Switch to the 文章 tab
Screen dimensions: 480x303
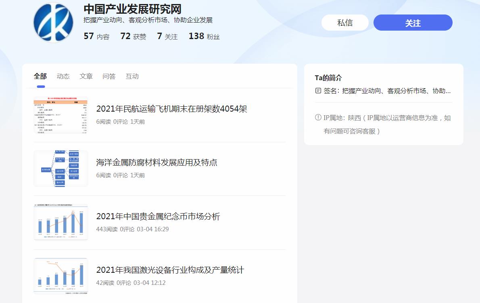coord(86,76)
